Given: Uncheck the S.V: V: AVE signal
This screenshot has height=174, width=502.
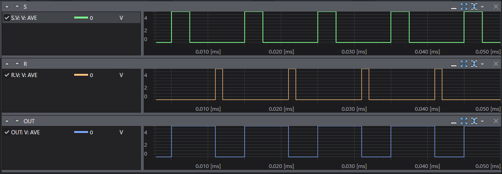Looking at the screenshot, I should [x=7, y=18].
